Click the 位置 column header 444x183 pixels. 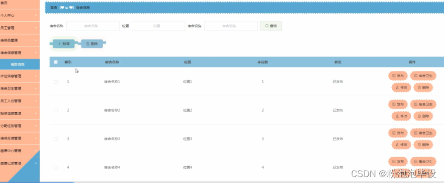187,62
